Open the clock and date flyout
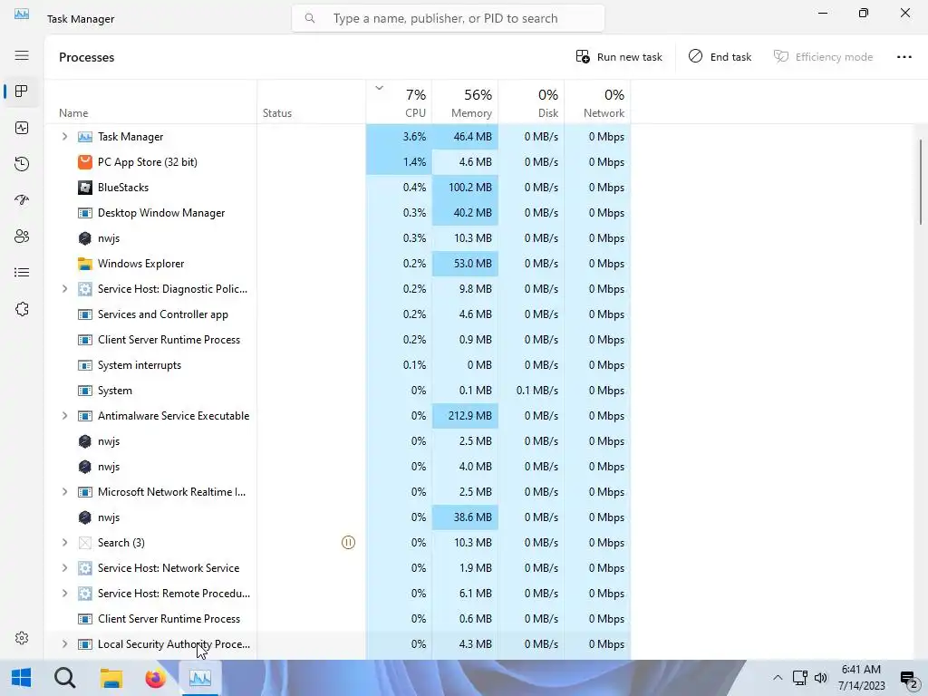The width and height of the screenshot is (928, 696). [x=861, y=678]
